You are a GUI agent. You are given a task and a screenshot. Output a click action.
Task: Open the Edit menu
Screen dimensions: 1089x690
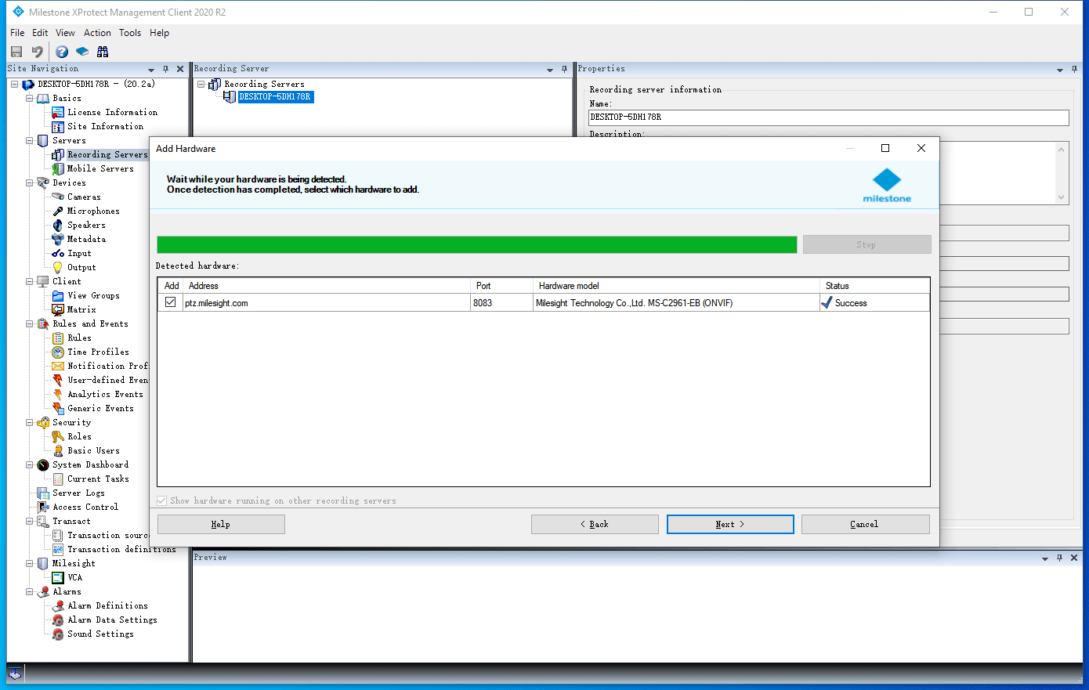pyautogui.click(x=40, y=33)
